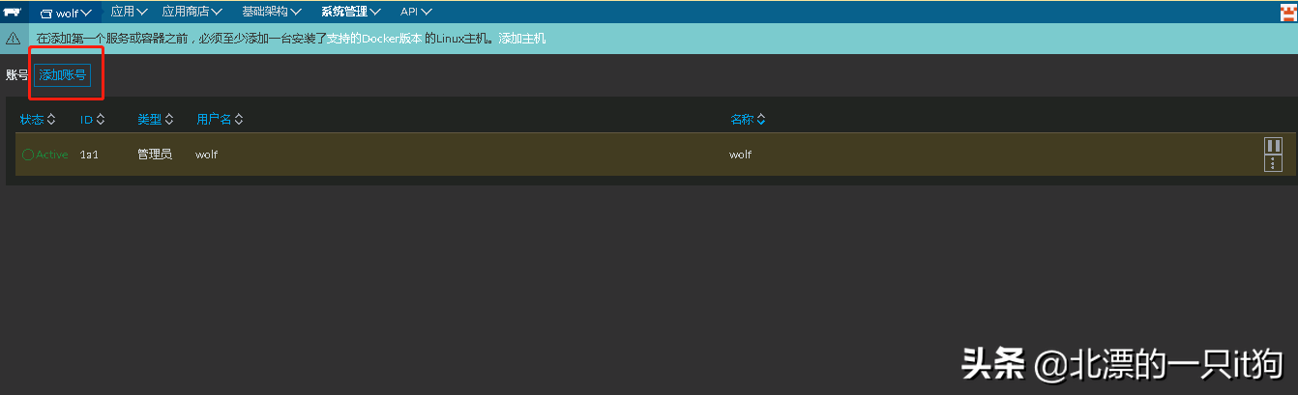Click the pause button for wolf account
This screenshot has width=1298, height=395.
click(1273, 146)
